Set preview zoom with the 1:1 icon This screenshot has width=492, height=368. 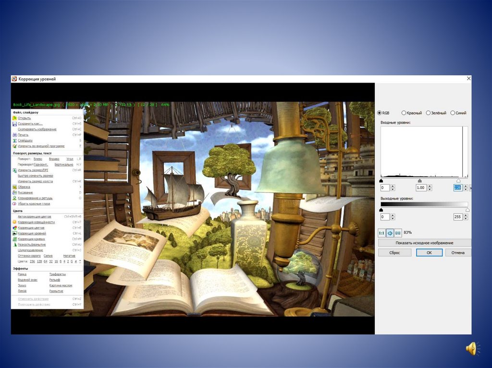[381, 233]
